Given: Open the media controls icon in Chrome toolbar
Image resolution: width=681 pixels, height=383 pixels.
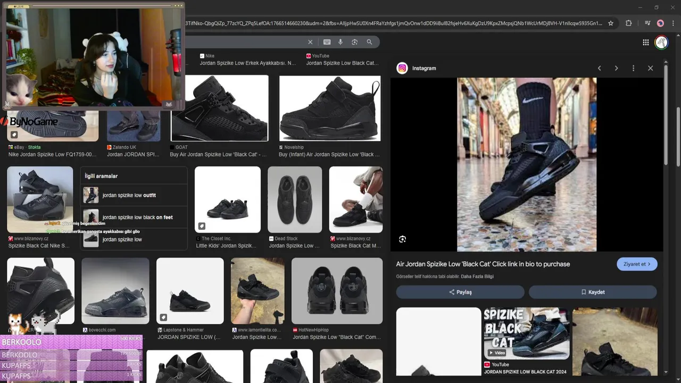Looking at the screenshot, I should coord(647,23).
